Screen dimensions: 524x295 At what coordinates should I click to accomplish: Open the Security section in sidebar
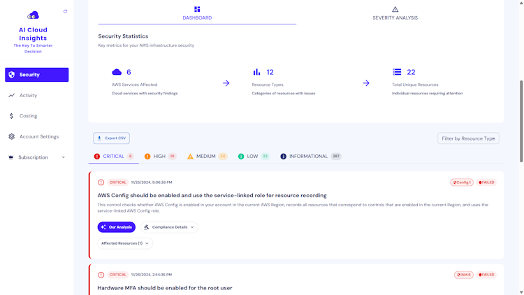37,75
